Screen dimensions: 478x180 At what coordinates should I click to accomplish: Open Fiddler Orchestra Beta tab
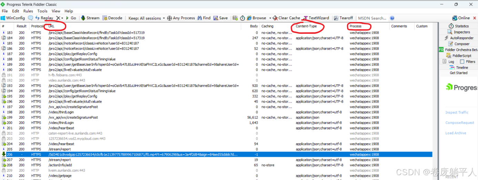pos(458,50)
